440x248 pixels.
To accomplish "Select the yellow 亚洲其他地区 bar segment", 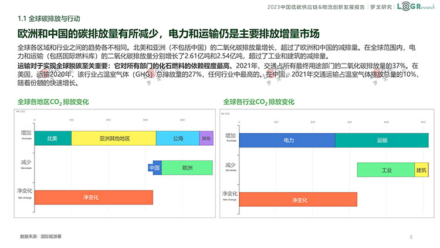I will [114, 138].
